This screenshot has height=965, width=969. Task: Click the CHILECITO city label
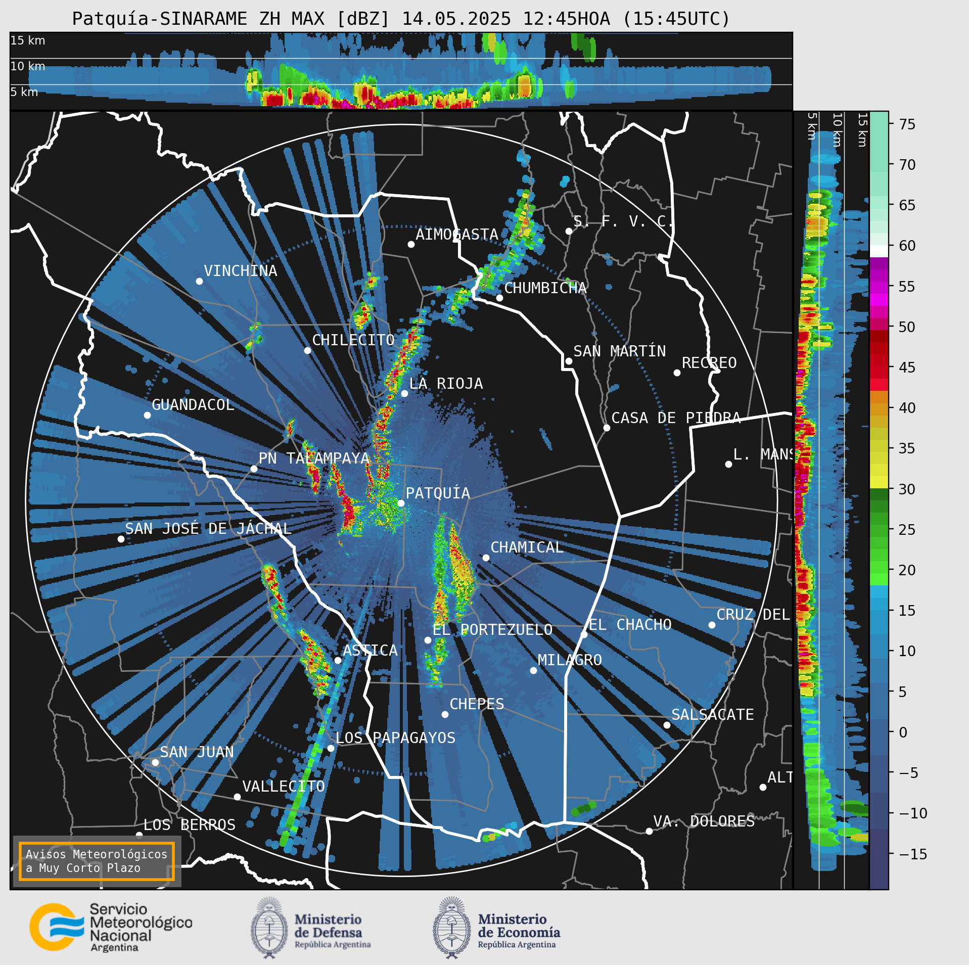(353, 340)
